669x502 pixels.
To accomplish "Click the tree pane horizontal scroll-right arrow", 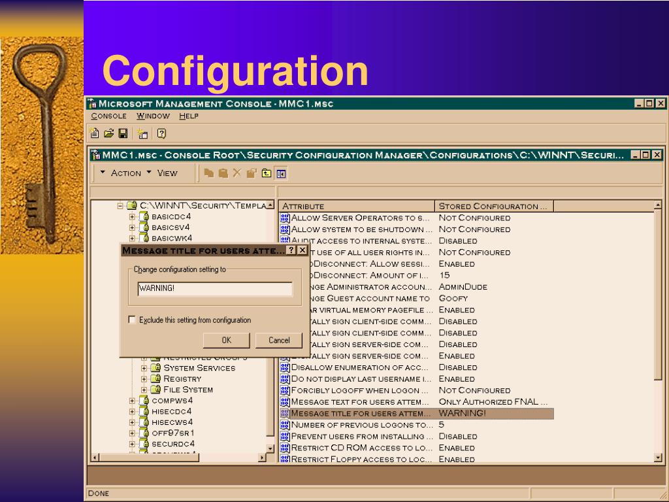I will (x=262, y=458).
